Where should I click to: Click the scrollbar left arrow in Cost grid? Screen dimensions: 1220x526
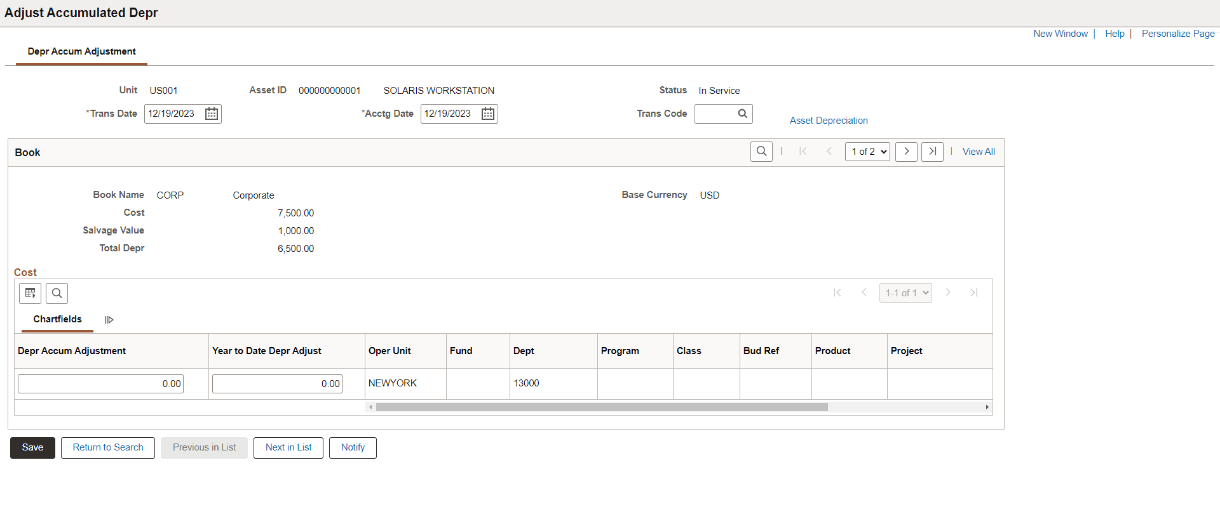pos(370,407)
